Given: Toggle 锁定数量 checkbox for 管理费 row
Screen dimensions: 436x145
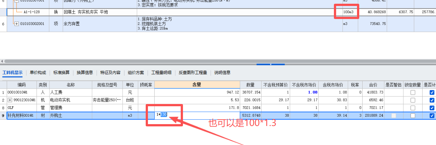Looking at the screenshot, I should [413, 108].
